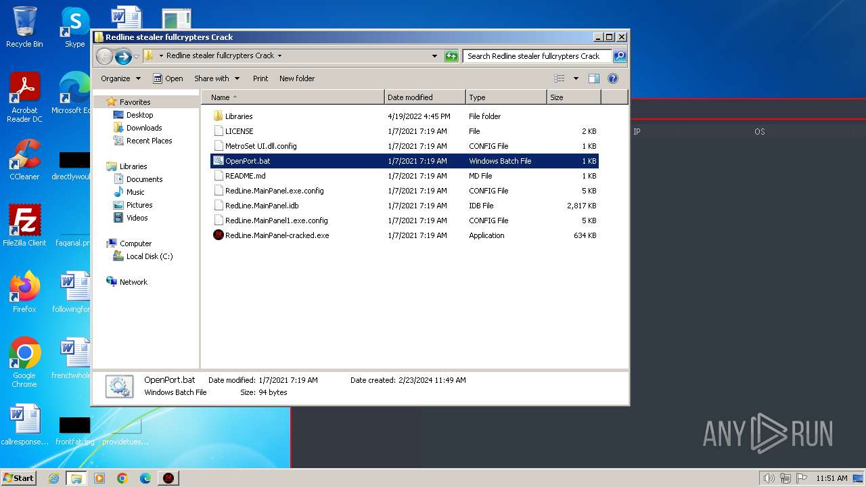This screenshot has width=866, height=487.
Task: Select RedLine.MainPanel-cracked.exe application icon
Action: click(218, 235)
